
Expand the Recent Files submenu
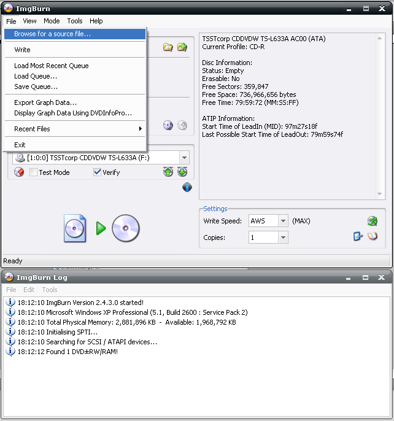[75, 129]
